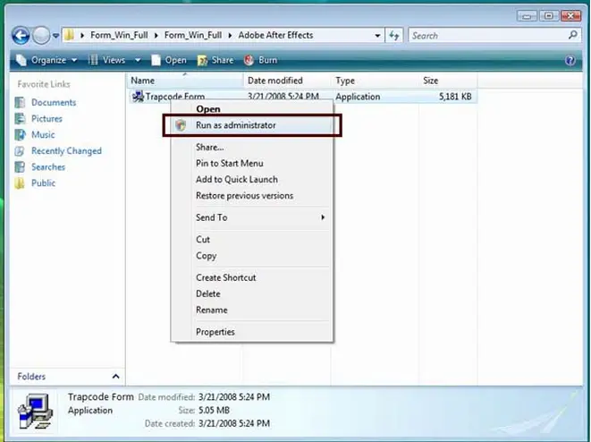Open Searches in Favorite Links
The image size is (591, 442).
48,166
